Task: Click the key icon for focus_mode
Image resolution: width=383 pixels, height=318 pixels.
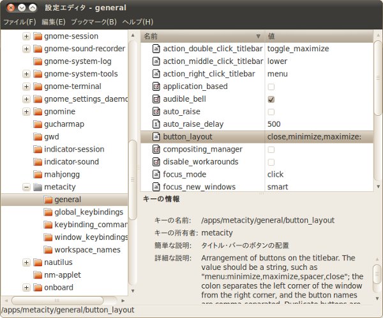Action: click(x=156, y=174)
